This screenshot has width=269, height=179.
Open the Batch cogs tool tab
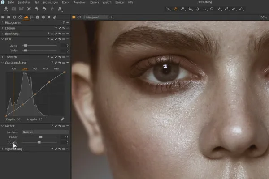tap(55, 17)
